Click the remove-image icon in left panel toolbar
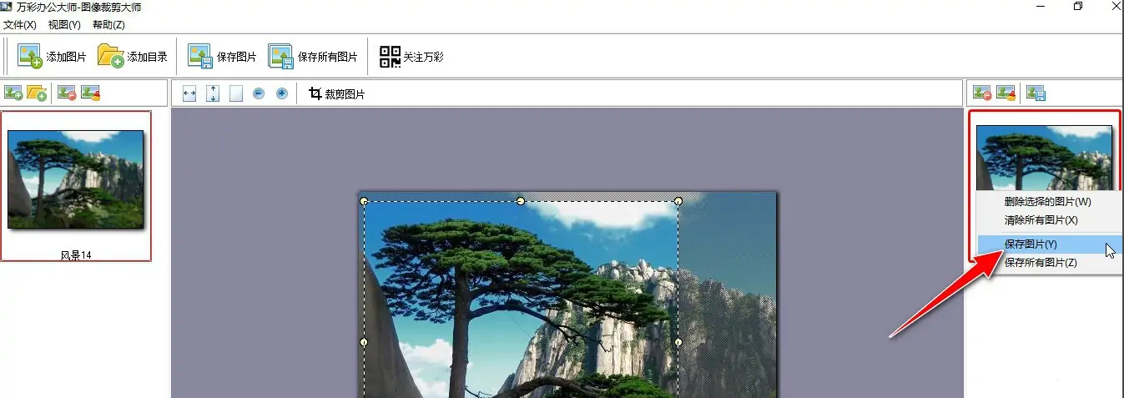The height and width of the screenshot is (398, 1124). [x=67, y=93]
